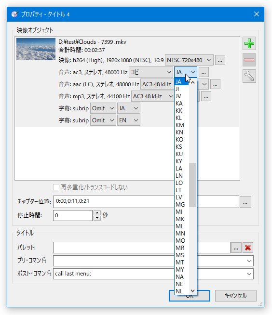272x315 pixels.
Task: Select NL in the language list
Action: 182,291
